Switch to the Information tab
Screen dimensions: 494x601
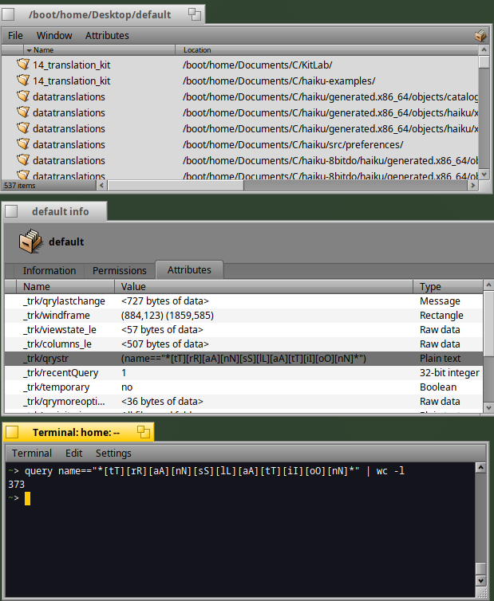[x=49, y=270]
